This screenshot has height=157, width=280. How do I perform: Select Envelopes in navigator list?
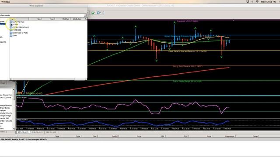point(3,110)
